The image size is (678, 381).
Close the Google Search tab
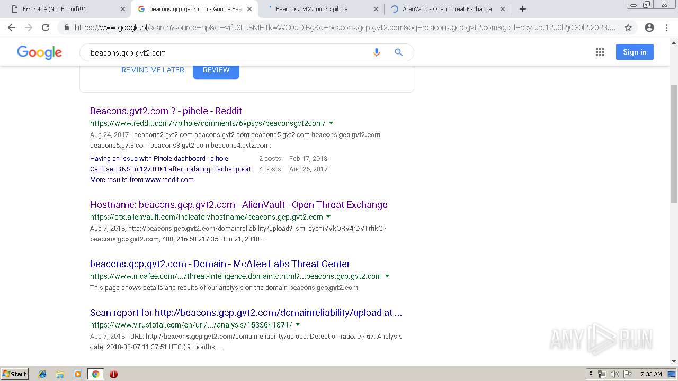pos(249,9)
